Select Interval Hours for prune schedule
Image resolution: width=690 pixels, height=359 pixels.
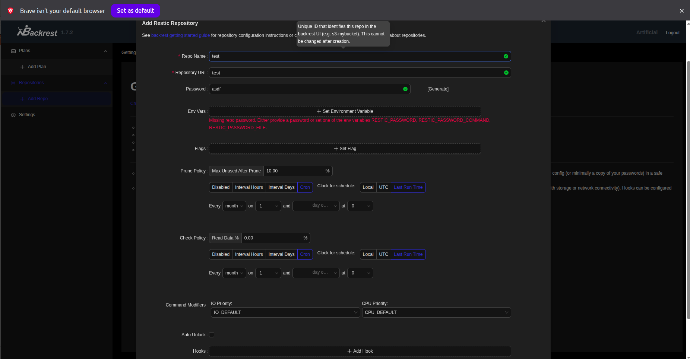249,187
